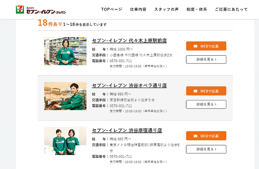Open the 渋谷オペラ通り店 store title link
The width and height of the screenshot is (259, 169).
(x=129, y=85)
